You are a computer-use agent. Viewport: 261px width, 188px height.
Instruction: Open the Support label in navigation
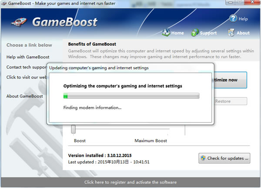pyautogui.click(x=208, y=33)
